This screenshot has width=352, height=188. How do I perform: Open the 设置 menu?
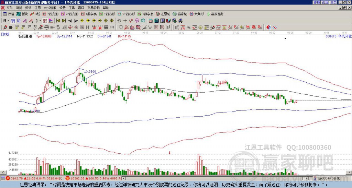tap(63, 8)
